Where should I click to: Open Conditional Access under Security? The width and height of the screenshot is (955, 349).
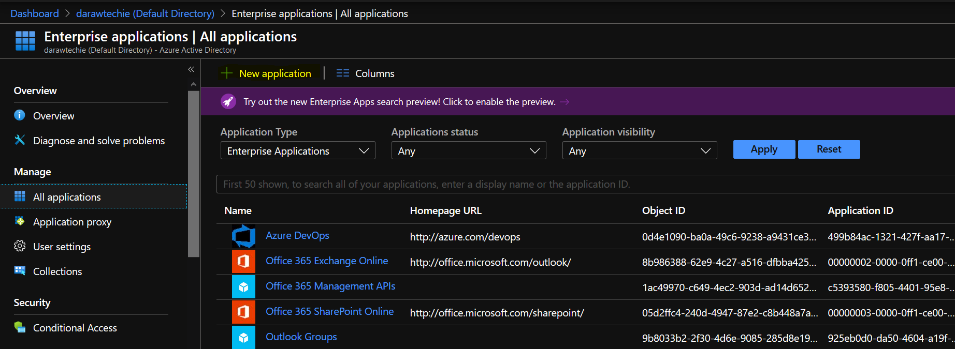click(x=75, y=328)
